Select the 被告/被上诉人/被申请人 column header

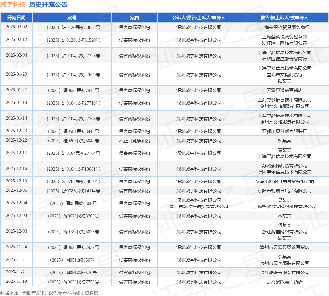[x=284, y=18]
